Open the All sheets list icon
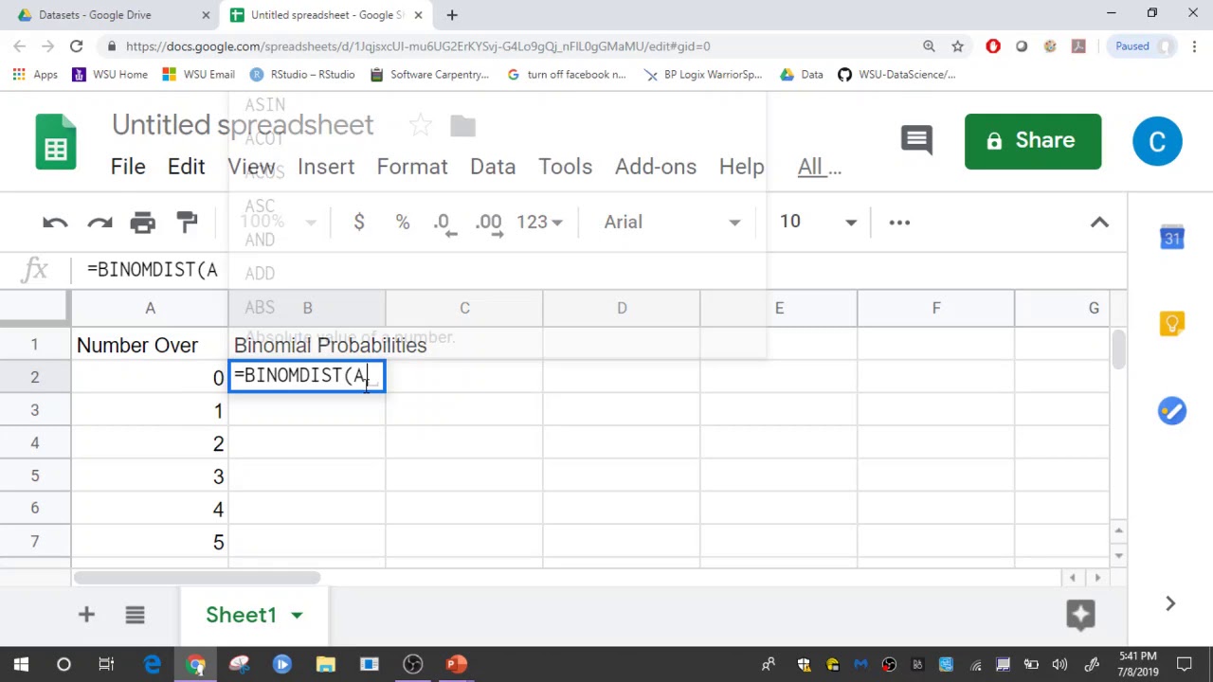1213x682 pixels. coord(135,615)
